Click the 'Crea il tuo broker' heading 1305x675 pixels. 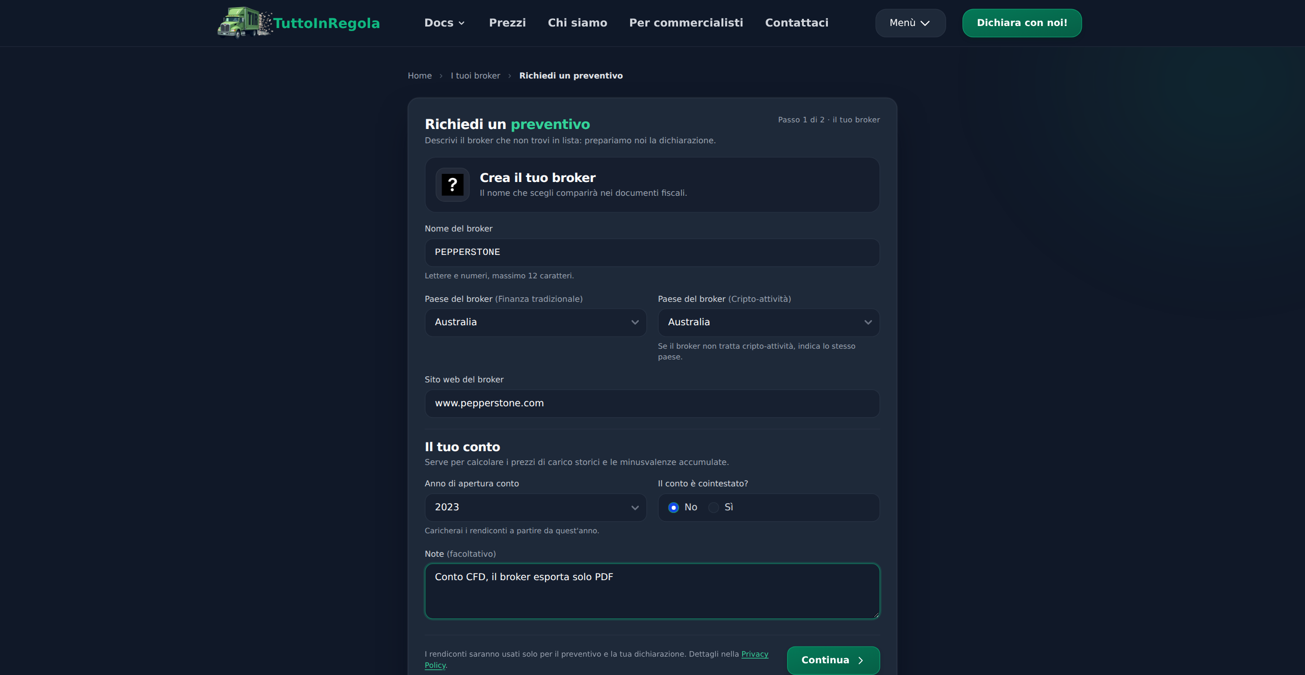click(x=538, y=177)
